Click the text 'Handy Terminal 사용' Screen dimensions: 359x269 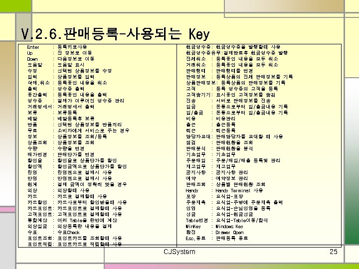point(239,190)
